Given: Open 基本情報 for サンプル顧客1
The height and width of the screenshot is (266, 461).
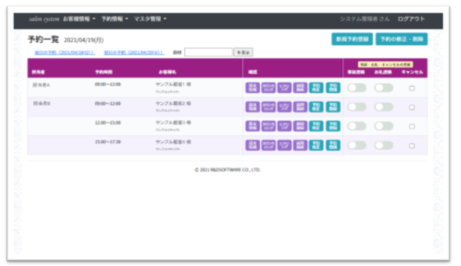Looking at the screenshot, I should [x=253, y=88].
